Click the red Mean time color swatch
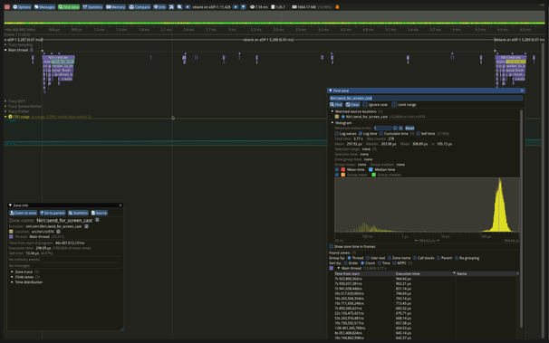The image size is (549, 343). tap(343, 169)
